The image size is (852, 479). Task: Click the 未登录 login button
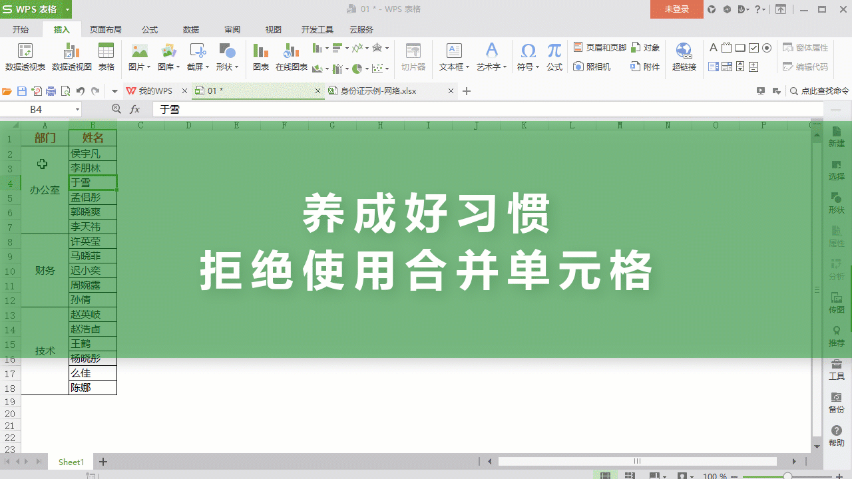point(676,9)
